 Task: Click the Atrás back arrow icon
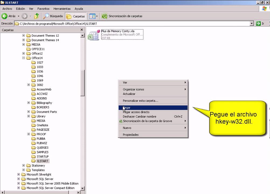coord(5,16)
